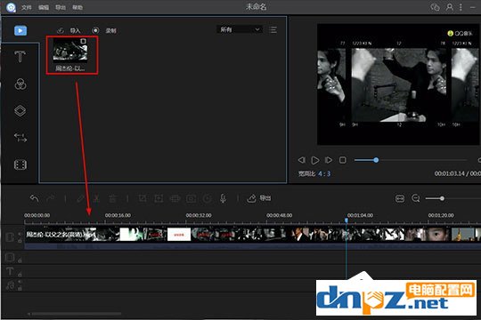Toggle the lock on the overlay track
This screenshot has height=320, width=481.
(20, 260)
